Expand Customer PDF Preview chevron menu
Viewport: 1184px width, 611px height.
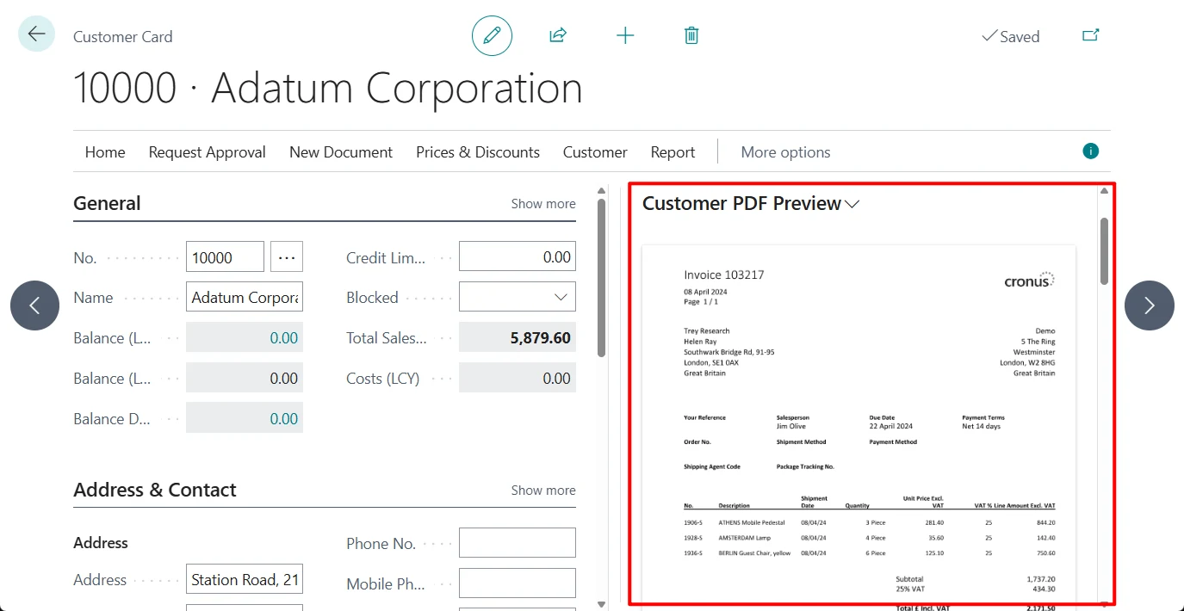click(x=852, y=204)
